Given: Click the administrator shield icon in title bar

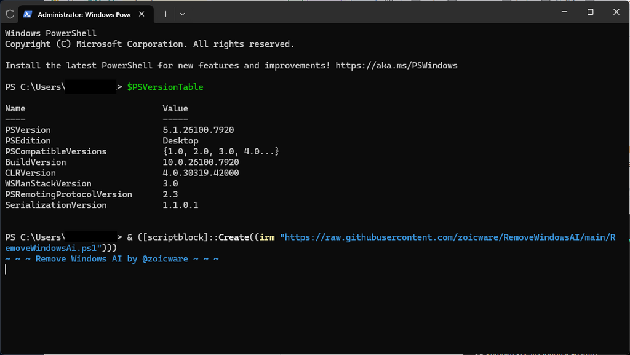Looking at the screenshot, I should tap(10, 14).
